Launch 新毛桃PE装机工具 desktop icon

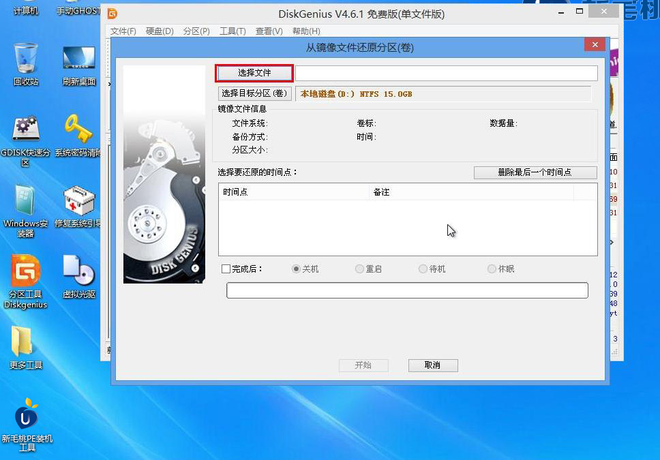click(27, 425)
